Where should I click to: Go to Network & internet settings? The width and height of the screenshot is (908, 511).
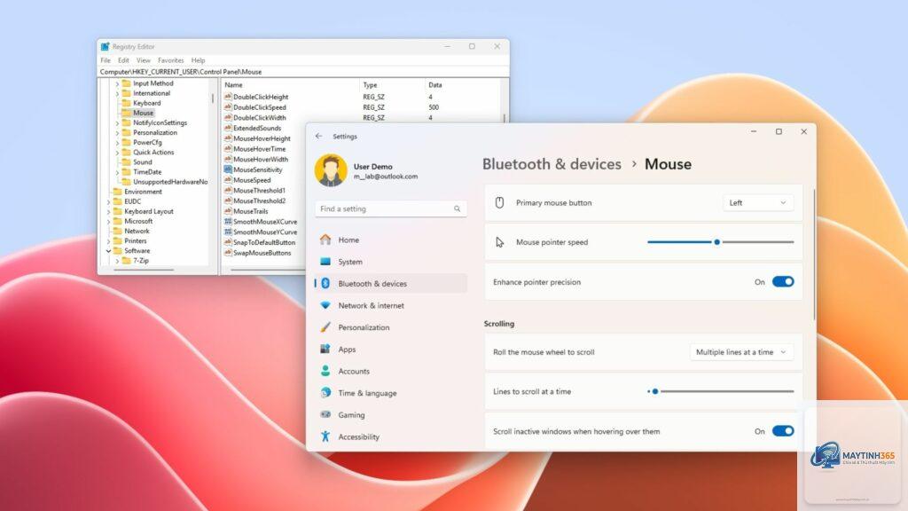tap(391, 305)
